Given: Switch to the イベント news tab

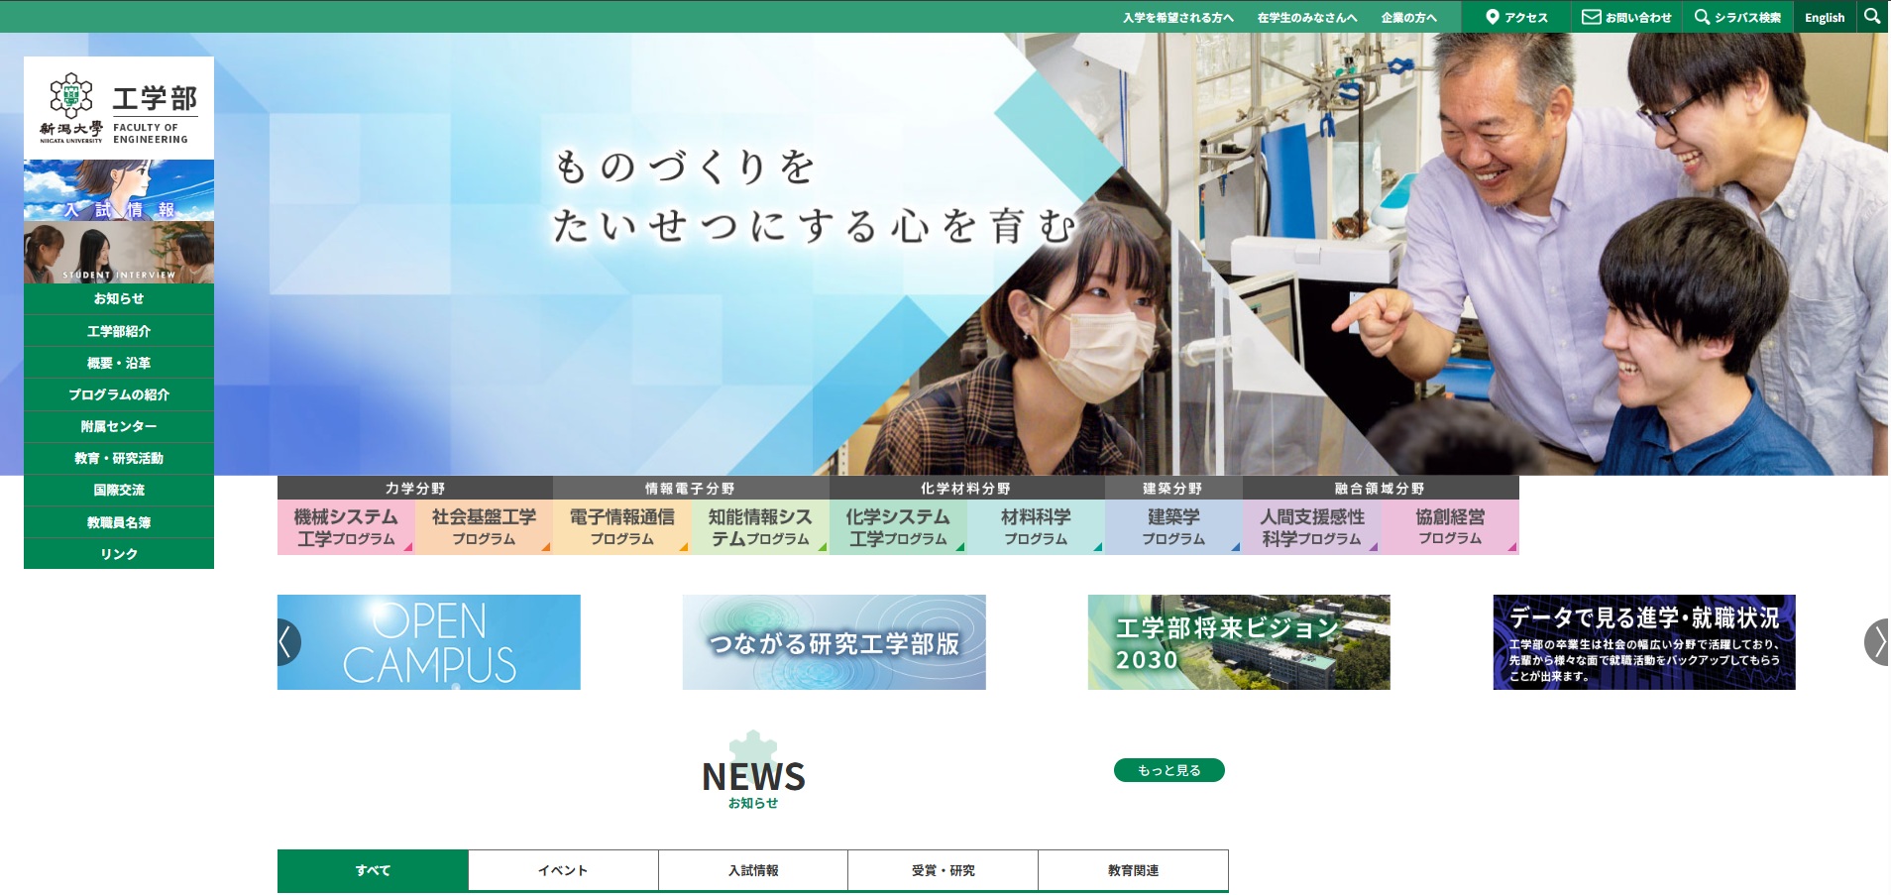Looking at the screenshot, I should pyautogui.click(x=562, y=869).
